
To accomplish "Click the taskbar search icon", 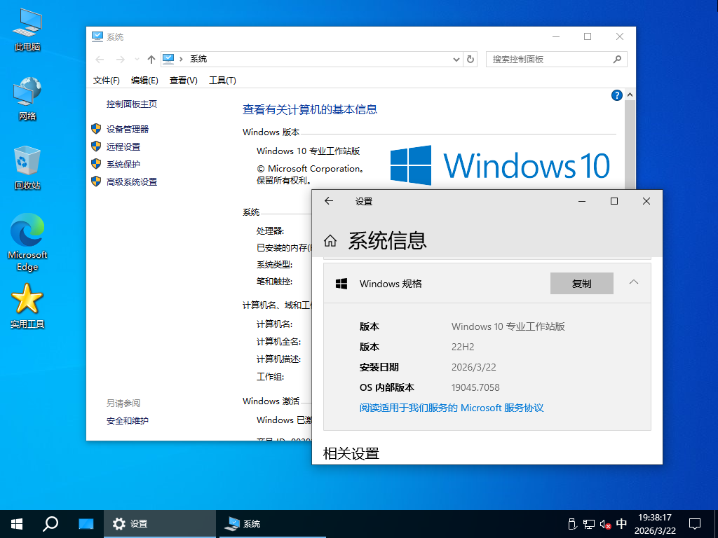I will [x=50, y=523].
